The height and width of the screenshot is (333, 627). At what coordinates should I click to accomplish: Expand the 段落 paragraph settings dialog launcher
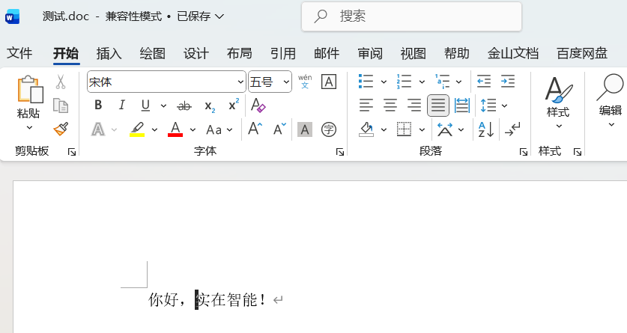(x=523, y=152)
